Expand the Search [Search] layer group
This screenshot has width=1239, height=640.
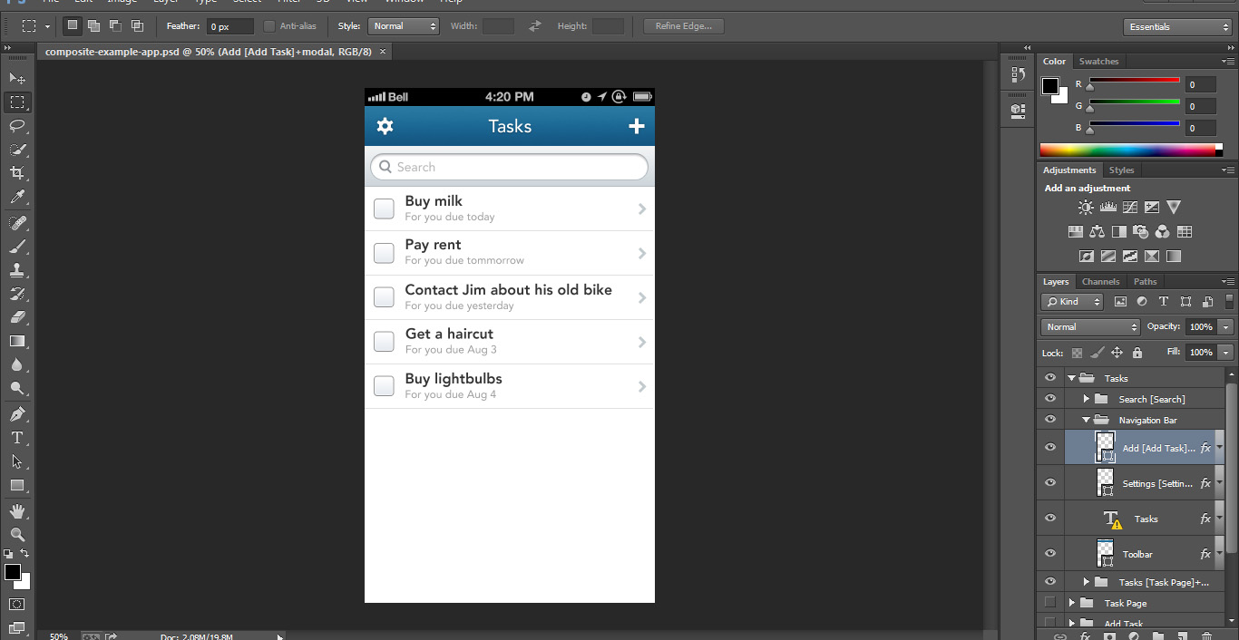point(1087,398)
